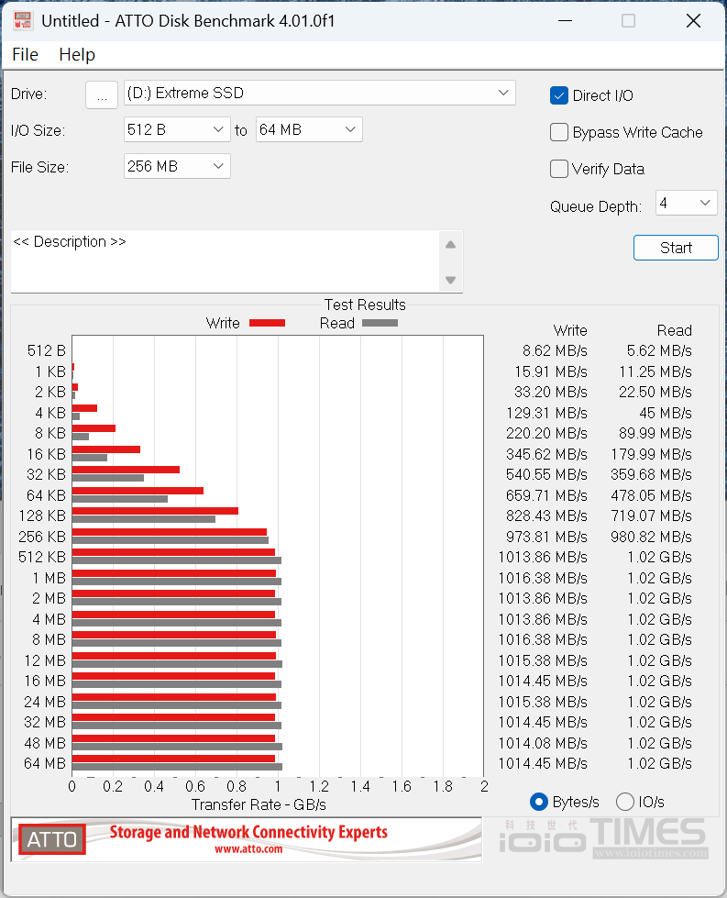Click the 980.82 MB/s read value

click(x=651, y=537)
